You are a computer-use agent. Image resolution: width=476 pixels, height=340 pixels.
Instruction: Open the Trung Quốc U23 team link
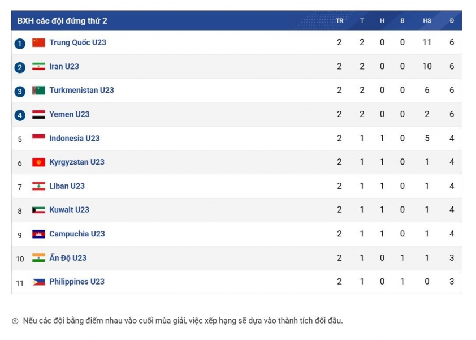[77, 42]
